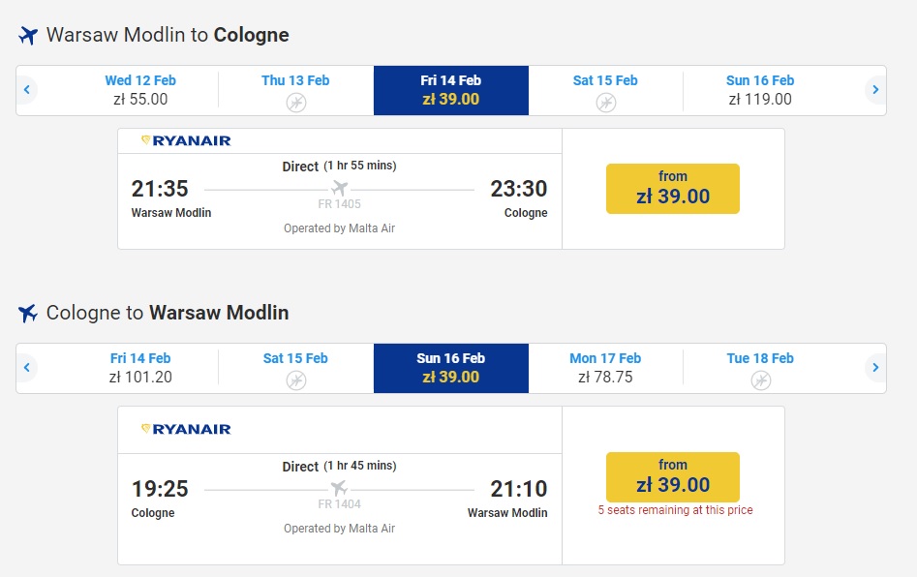
Task: Show later outbound dates with right chevron
Action: tap(875, 89)
